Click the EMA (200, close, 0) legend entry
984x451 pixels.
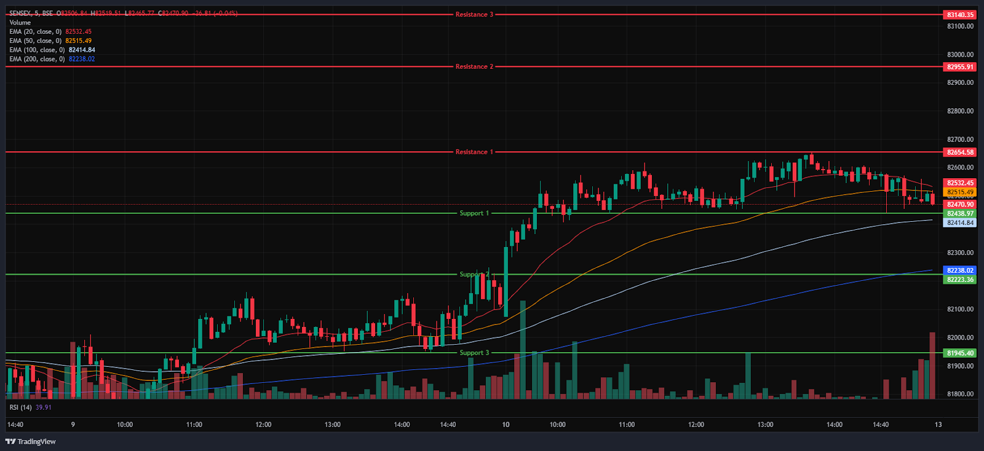pos(37,59)
